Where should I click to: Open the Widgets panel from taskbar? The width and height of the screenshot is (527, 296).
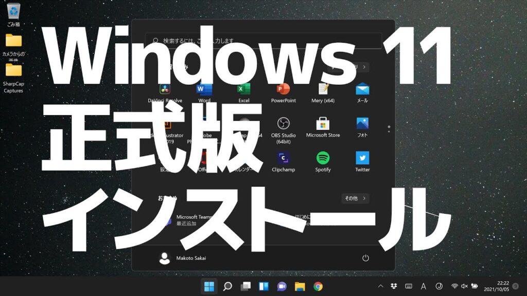click(x=264, y=286)
